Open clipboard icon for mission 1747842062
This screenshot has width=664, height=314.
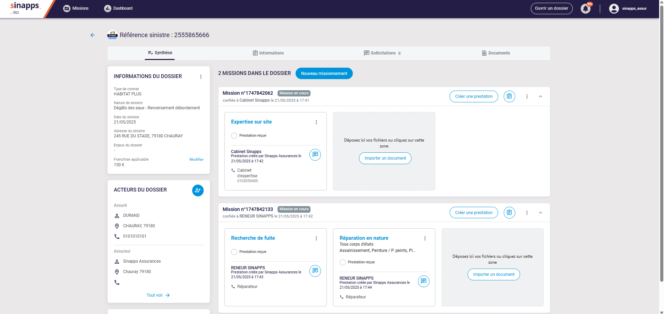tap(509, 96)
